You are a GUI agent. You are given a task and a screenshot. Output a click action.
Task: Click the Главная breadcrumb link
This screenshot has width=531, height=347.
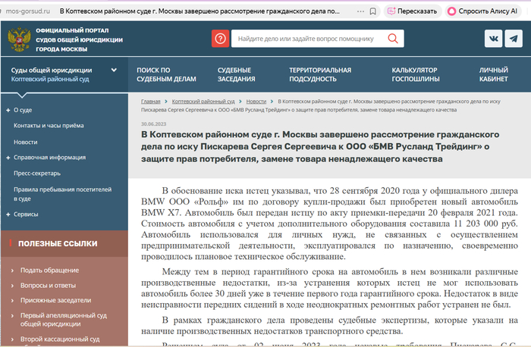coord(151,102)
